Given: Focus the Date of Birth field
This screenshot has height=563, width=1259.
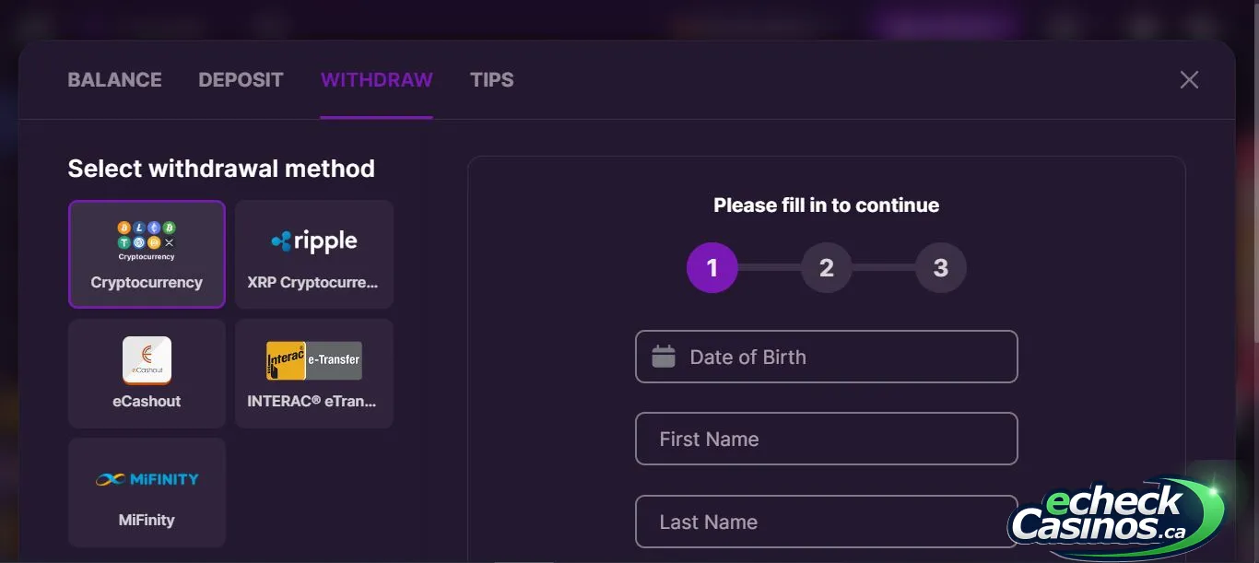Looking at the screenshot, I should click(826, 357).
